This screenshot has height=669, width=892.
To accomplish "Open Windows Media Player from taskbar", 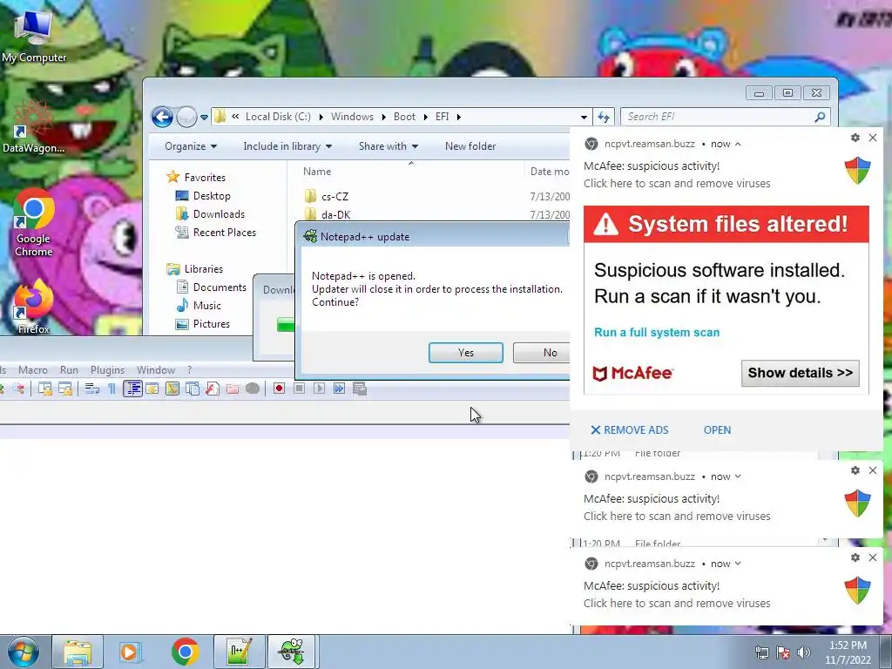I will (x=130, y=652).
